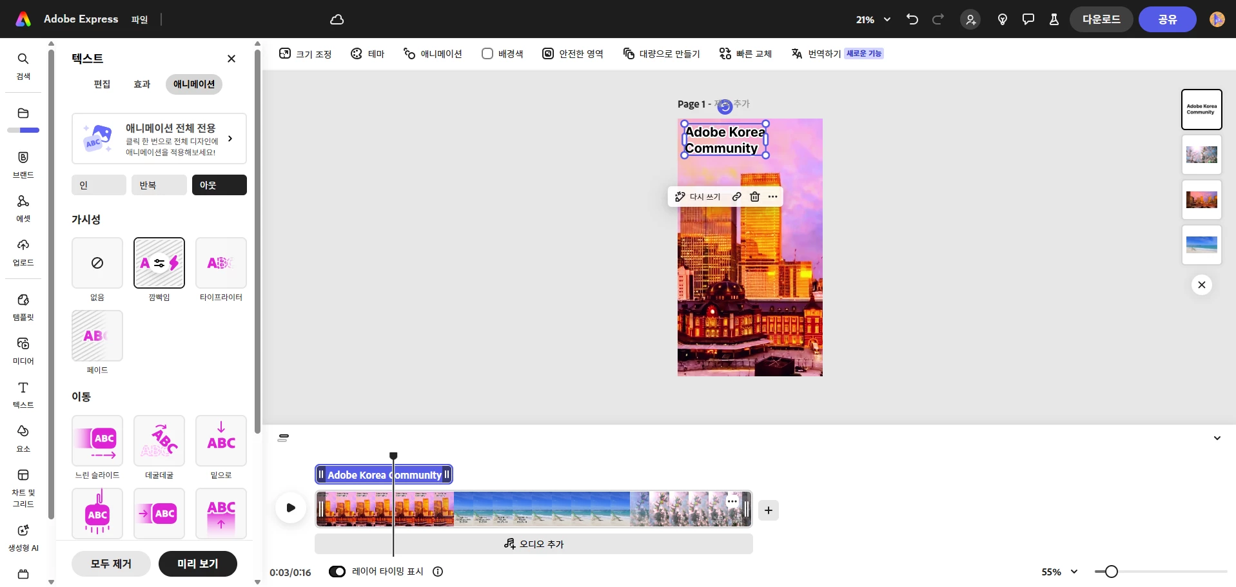Open the File (파일) menu
This screenshot has width=1236, height=587.
click(139, 19)
